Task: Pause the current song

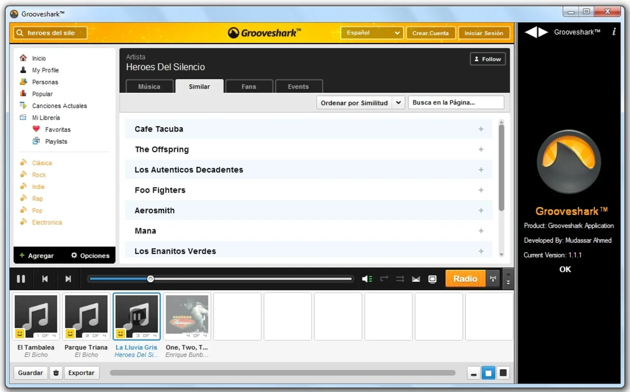Action: (21, 279)
